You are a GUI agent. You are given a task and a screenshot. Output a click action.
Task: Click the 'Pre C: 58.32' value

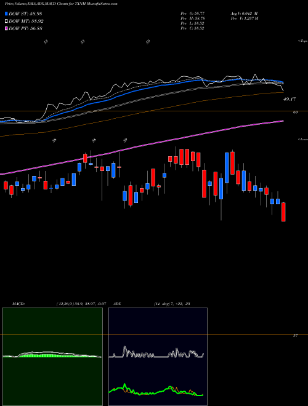193,28
